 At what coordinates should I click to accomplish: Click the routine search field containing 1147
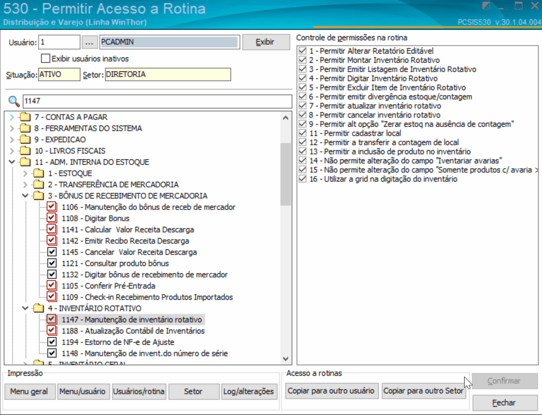click(157, 101)
